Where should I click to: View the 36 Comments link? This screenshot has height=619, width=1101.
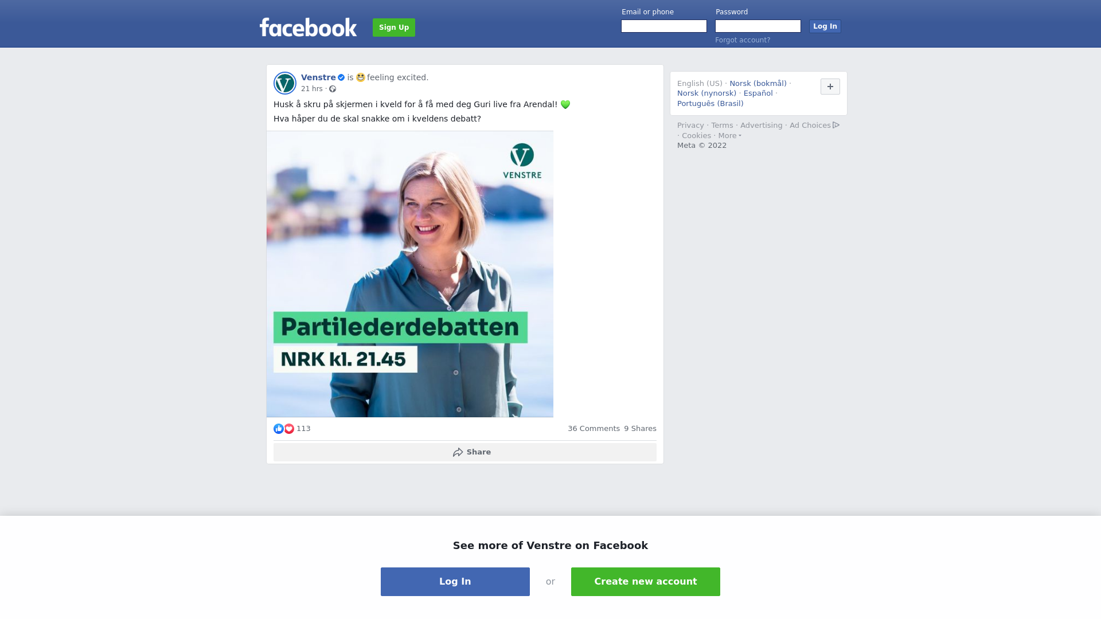pos(594,429)
